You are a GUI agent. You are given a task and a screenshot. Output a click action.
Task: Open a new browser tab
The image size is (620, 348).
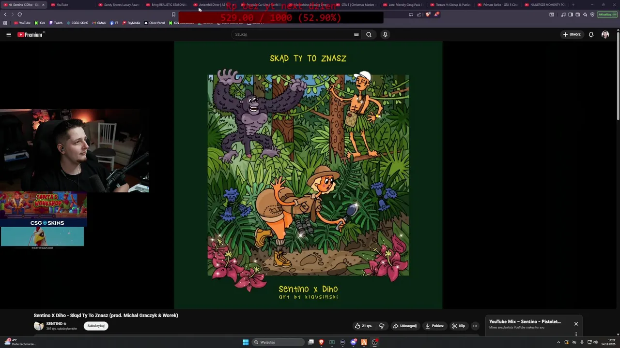click(573, 5)
